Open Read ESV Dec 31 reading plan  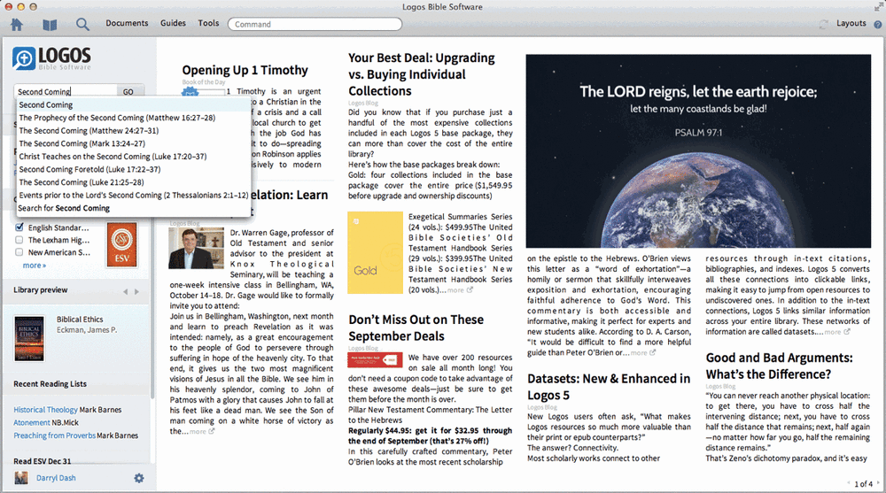pyautogui.click(x=43, y=461)
